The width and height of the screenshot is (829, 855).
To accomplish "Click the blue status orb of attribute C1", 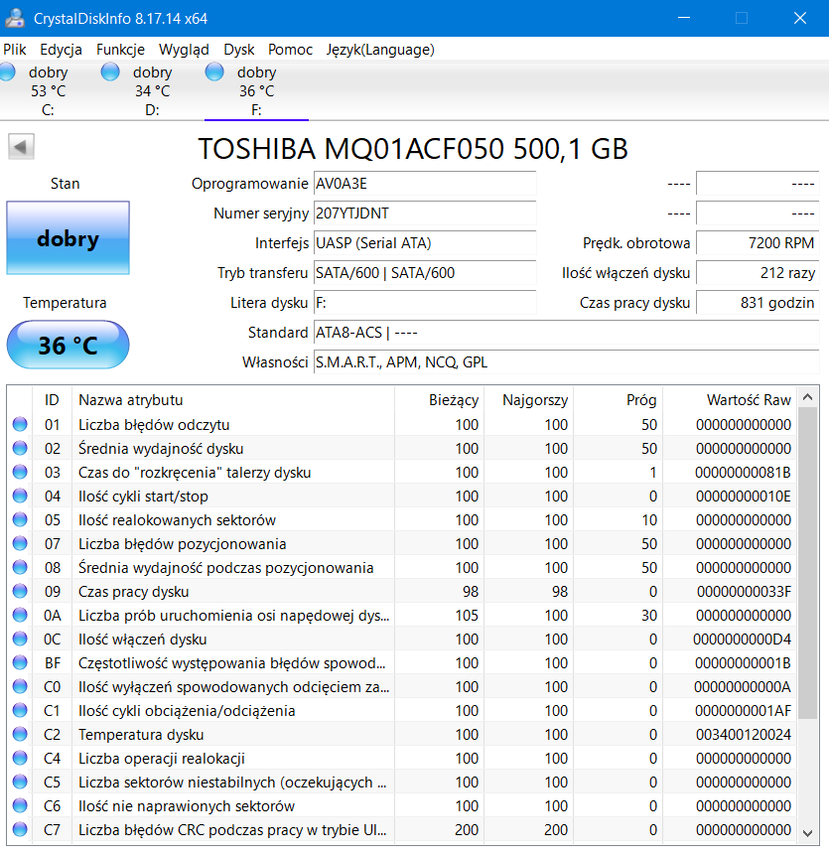I will point(20,710).
